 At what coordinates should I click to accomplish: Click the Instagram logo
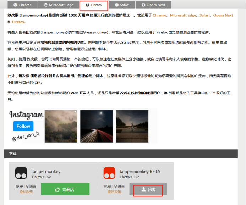[x=26, y=115]
